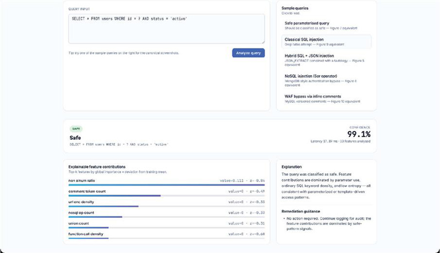Click the Remediation guidance heading
This screenshot has width=440, height=253.
tap(300, 211)
